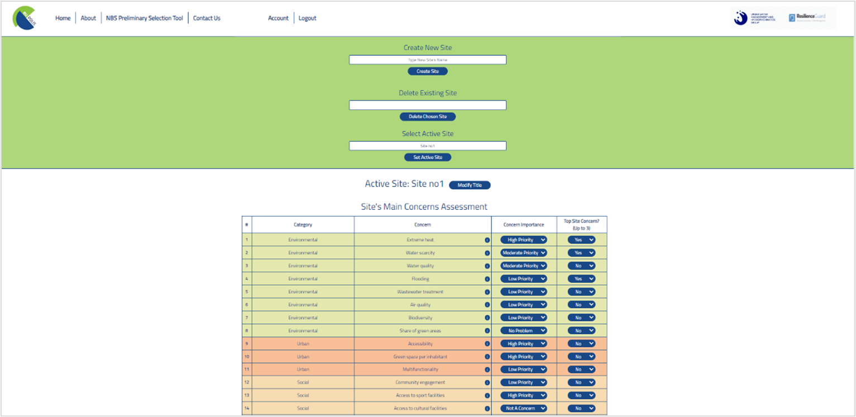This screenshot has height=417, width=856.
Task: Open info icon beside Water scarcity
Action: pyautogui.click(x=487, y=253)
